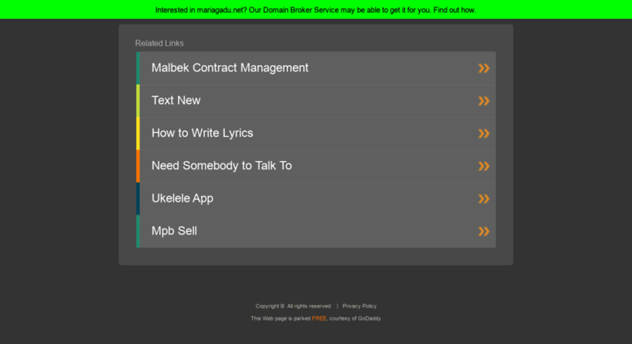Click the double-chevron icon beside Ukelele App
Viewport: 632px width, 344px height.
tap(484, 198)
